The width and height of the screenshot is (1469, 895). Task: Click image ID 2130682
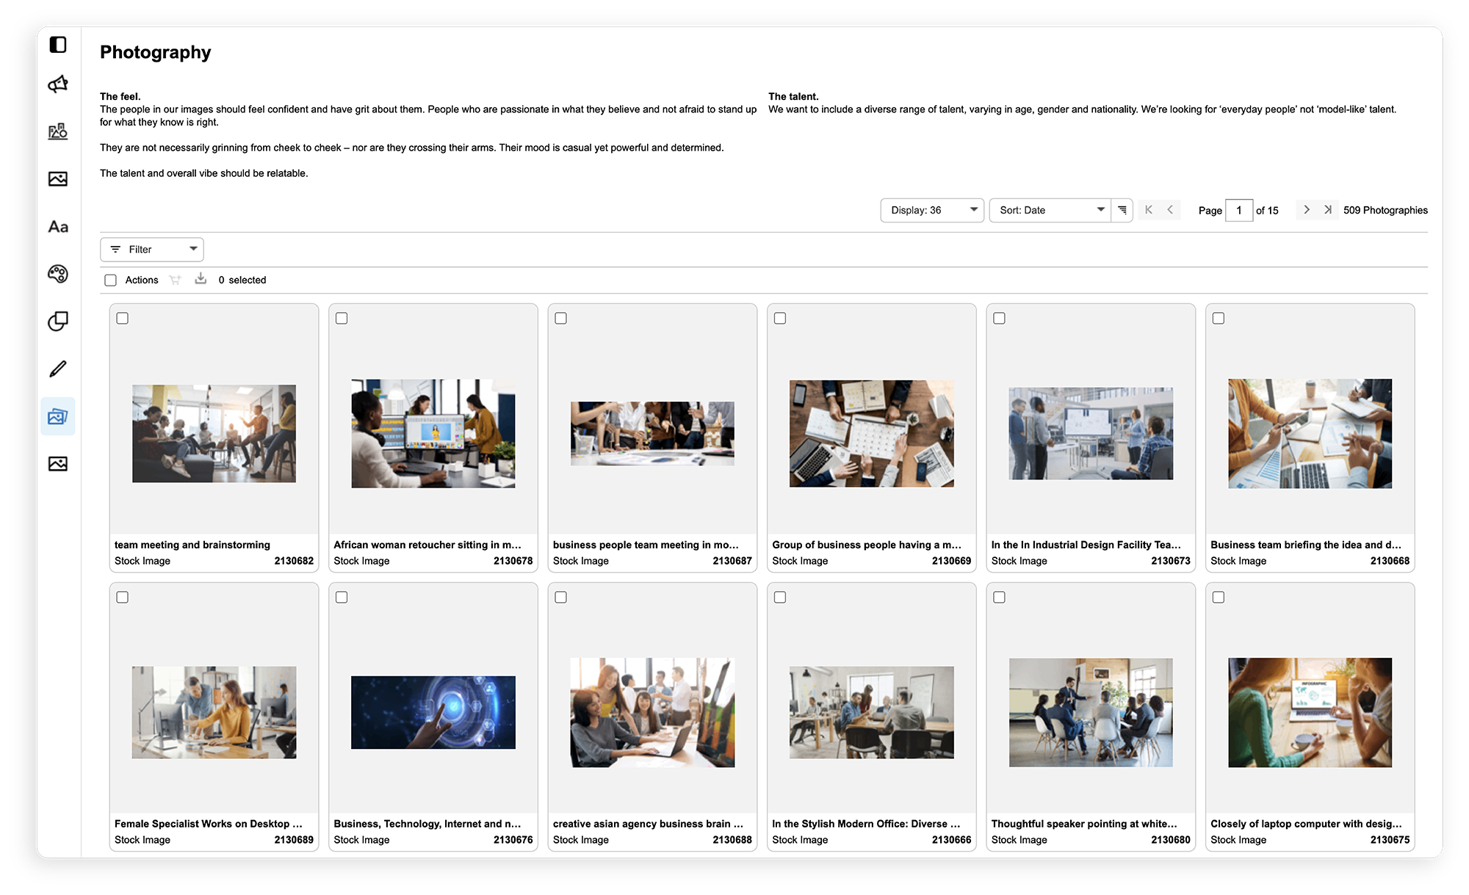pos(294,561)
